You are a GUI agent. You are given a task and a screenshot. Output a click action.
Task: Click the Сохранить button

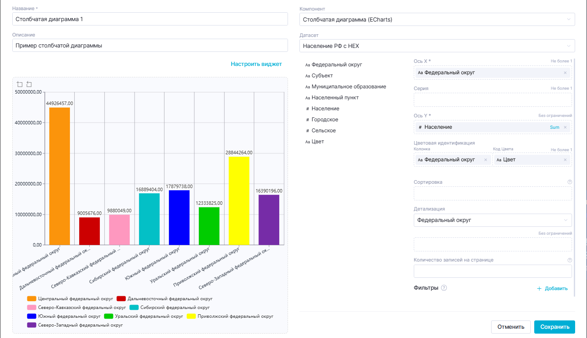pyautogui.click(x=554, y=327)
